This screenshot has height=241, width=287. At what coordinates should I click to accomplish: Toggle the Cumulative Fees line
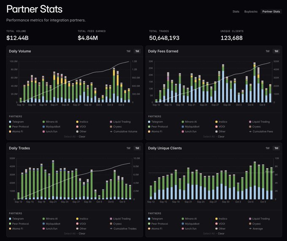(261, 131)
